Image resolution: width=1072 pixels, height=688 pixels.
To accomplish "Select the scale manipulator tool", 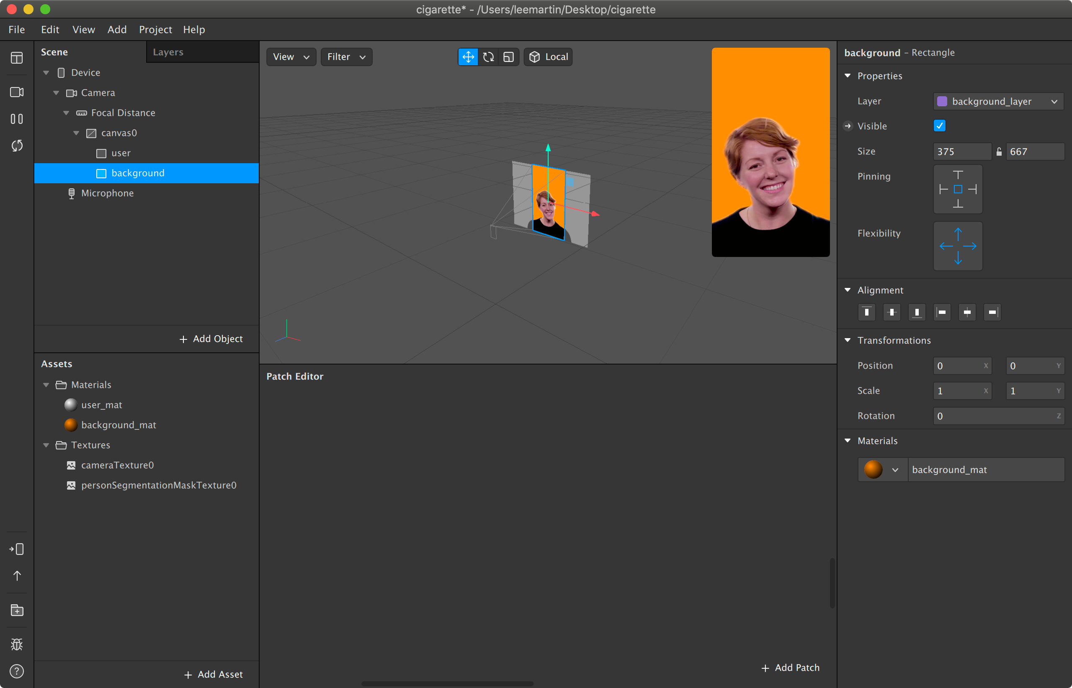I will pyautogui.click(x=508, y=57).
